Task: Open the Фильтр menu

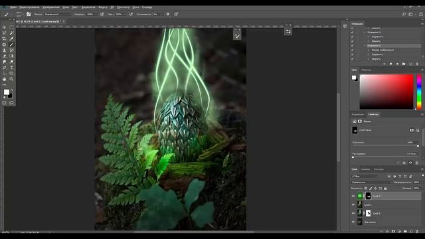Action: point(103,7)
